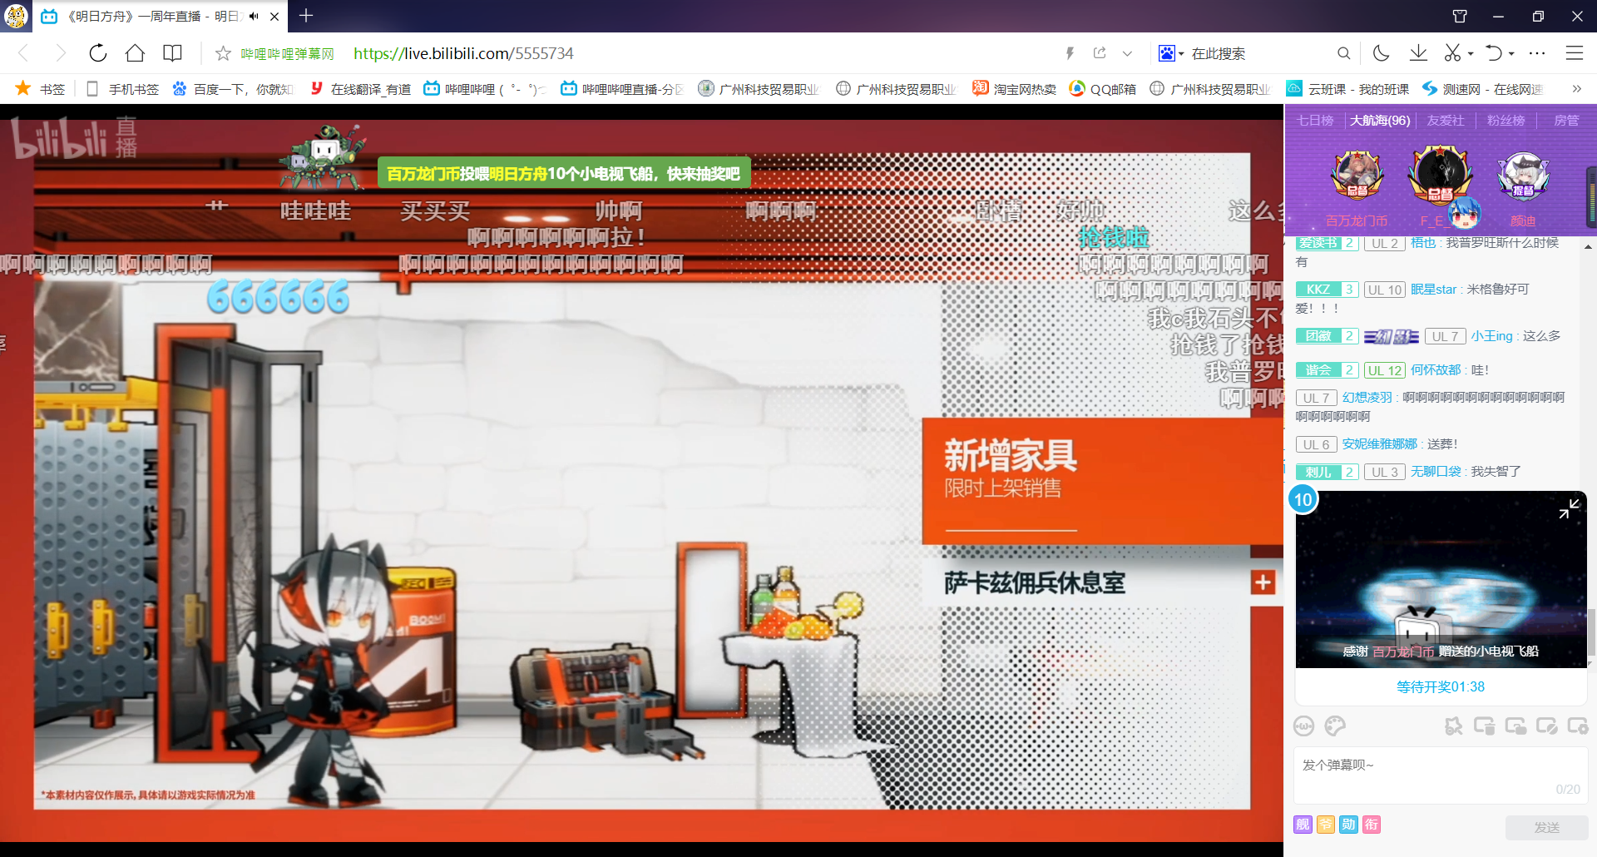Switch to the 大航海(96) tab

point(1380,121)
